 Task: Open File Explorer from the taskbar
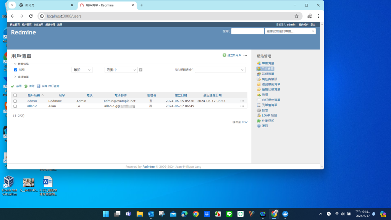[139, 214]
